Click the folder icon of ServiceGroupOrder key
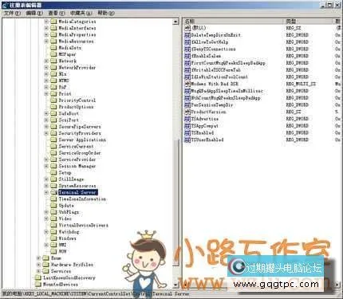The width and height of the screenshot is (343, 299). [54, 153]
